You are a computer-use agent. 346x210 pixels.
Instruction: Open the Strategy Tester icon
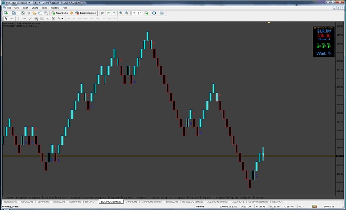coord(46,13)
